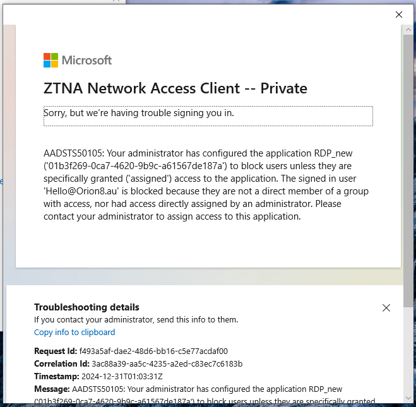Click the Request Id label
The width and height of the screenshot is (416, 407).
coord(56,351)
